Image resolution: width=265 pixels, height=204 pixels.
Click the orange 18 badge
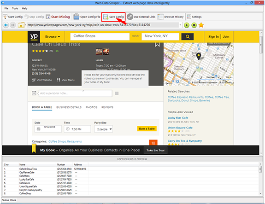pyautogui.click(x=153, y=143)
